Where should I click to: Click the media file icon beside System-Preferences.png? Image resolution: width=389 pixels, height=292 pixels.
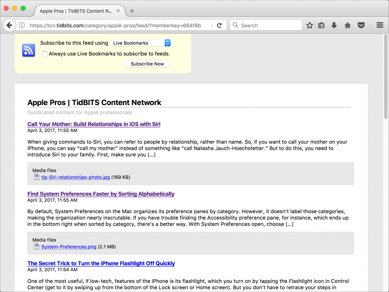36,246
